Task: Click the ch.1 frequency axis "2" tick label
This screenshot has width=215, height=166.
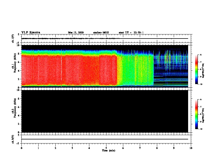Action: 19,79
